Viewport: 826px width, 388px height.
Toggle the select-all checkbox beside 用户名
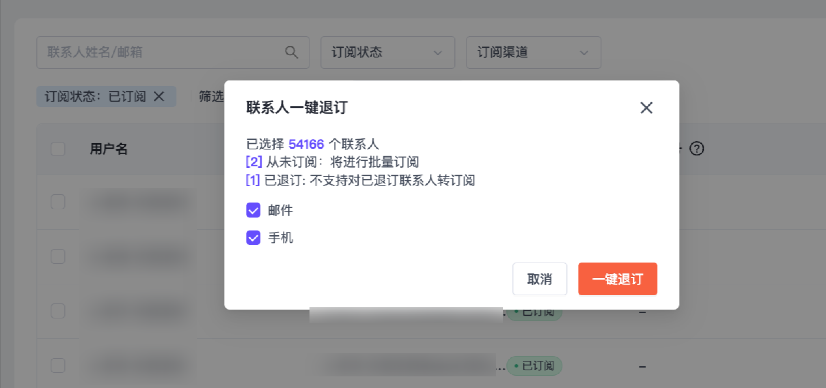click(x=58, y=149)
